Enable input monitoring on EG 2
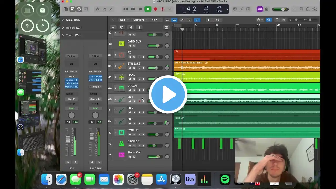 (143, 112)
